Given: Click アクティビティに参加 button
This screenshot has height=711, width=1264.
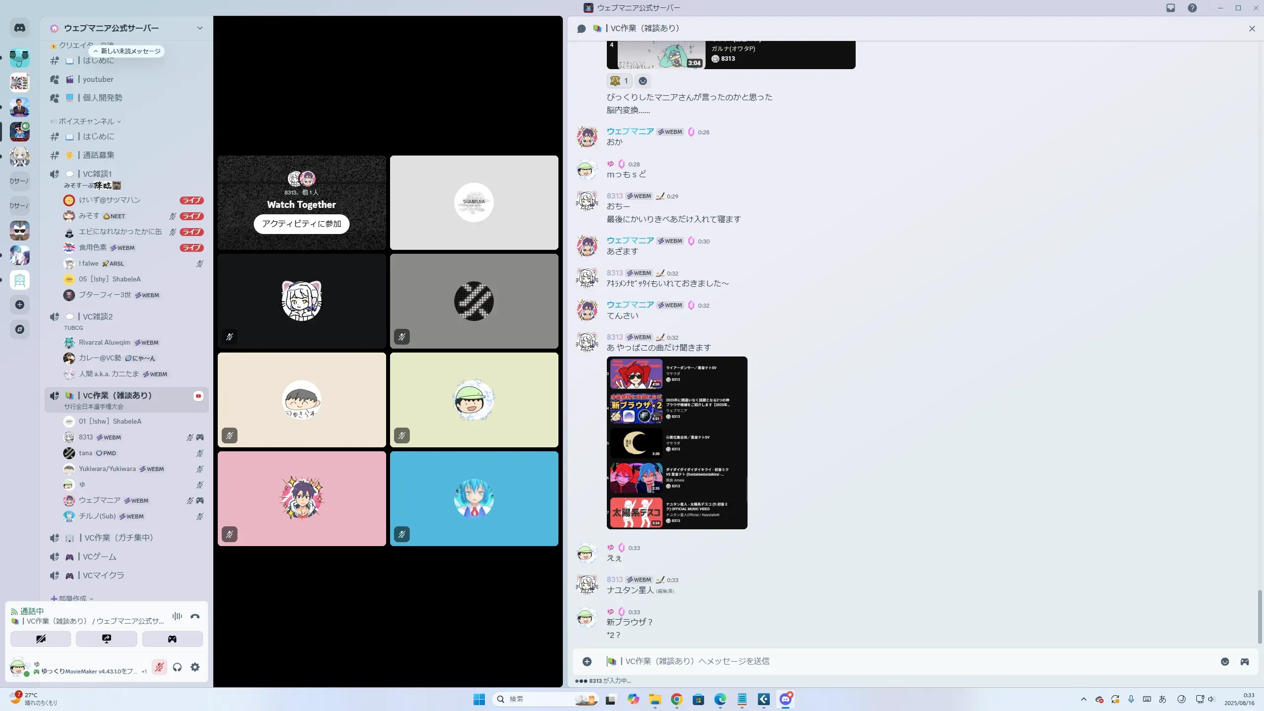Looking at the screenshot, I should click(301, 224).
